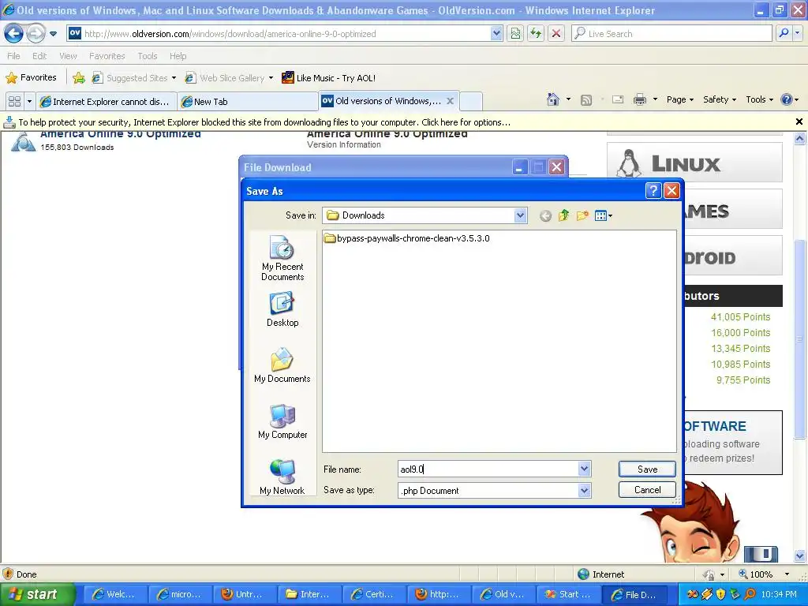Open the tab list dropdown arrow
808x606 pixels.
click(29, 102)
